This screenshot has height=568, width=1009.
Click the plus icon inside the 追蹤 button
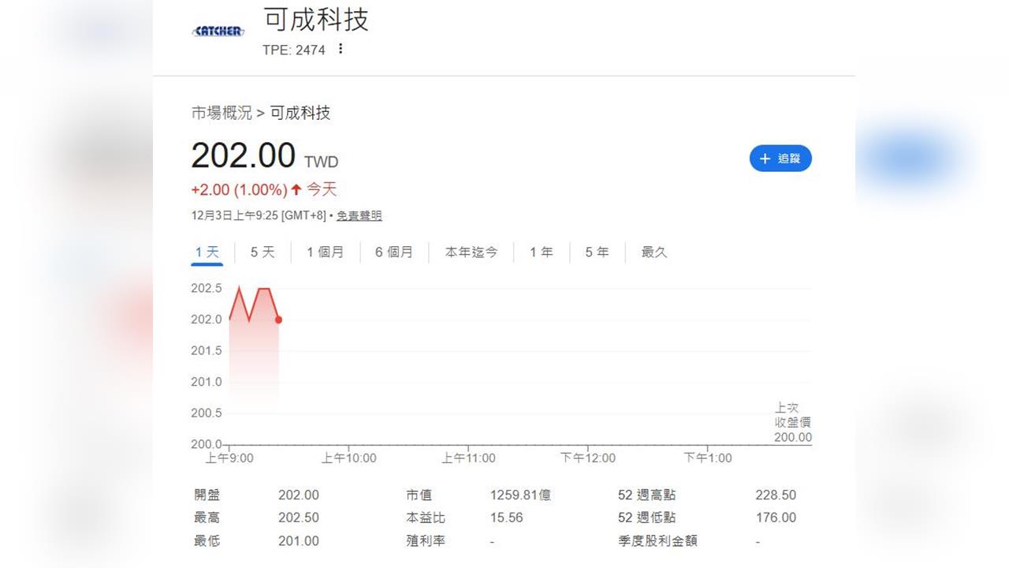[x=764, y=159]
